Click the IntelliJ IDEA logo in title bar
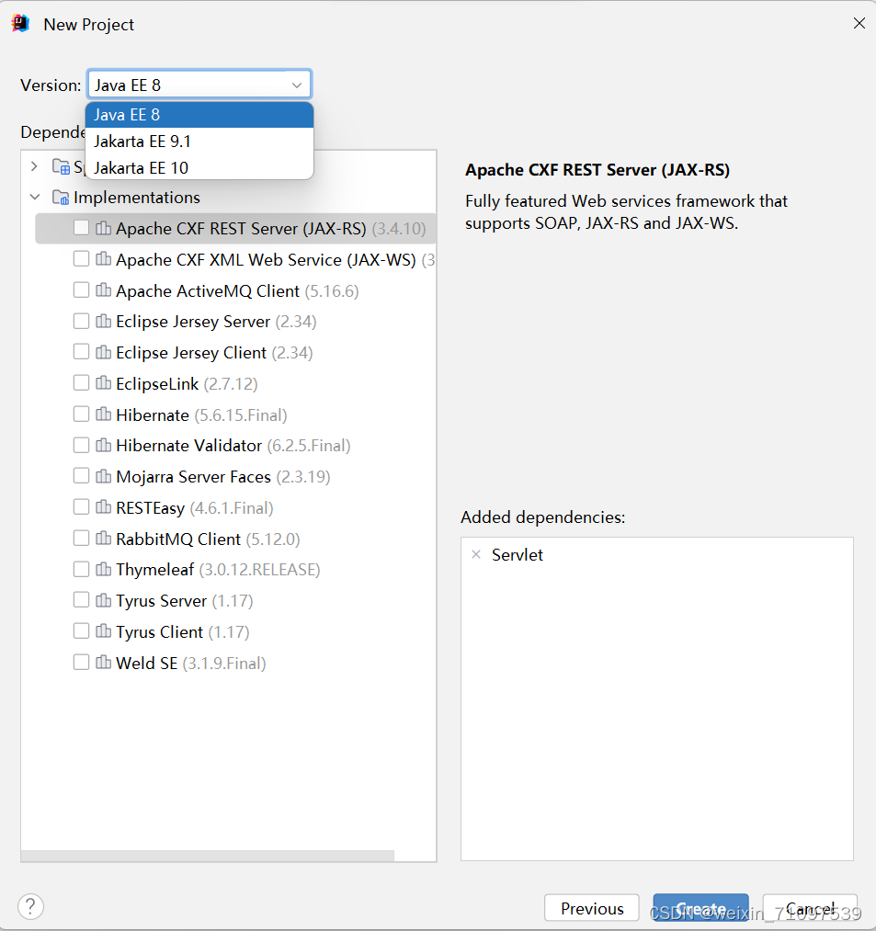Viewport: 876px width, 931px height. [x=21, y=24]
